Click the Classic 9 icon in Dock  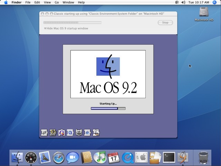tap(183, 157)
